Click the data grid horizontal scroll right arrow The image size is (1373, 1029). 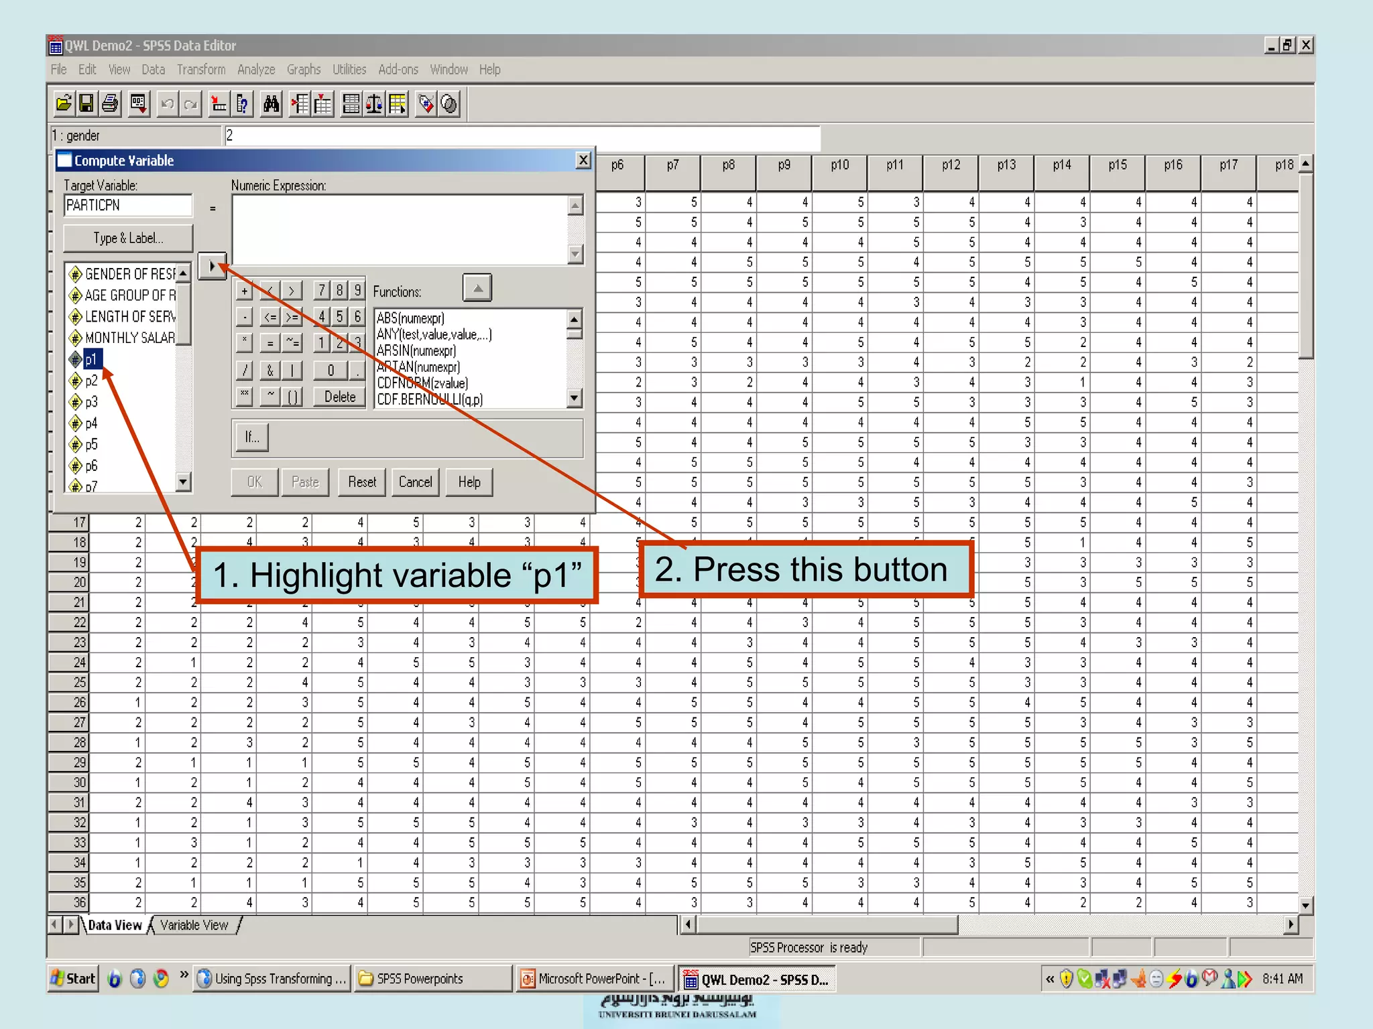[x=1291, y=925]
